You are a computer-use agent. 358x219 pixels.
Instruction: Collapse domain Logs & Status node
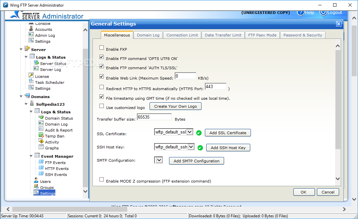click(x=31, y=112)
